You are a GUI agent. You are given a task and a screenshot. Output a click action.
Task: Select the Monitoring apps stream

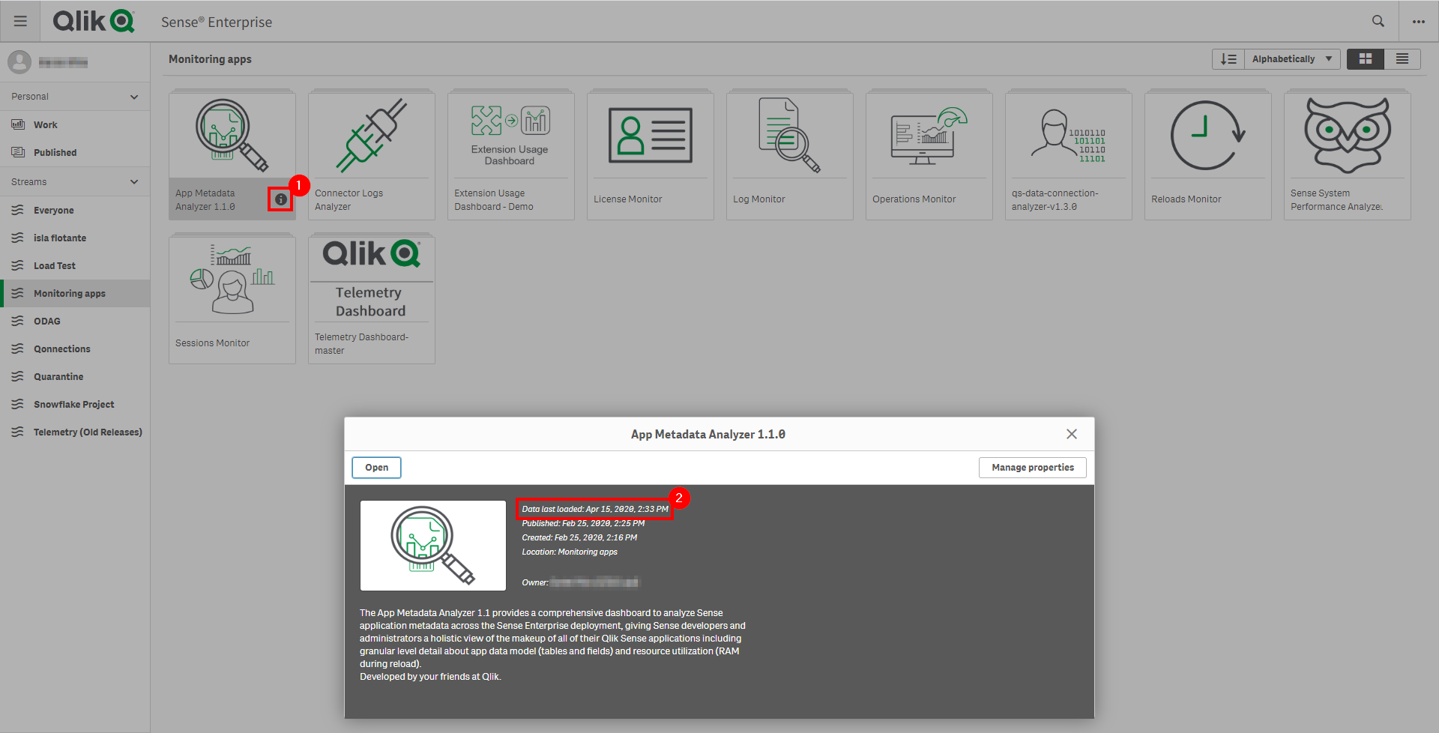tap(75, 294)
